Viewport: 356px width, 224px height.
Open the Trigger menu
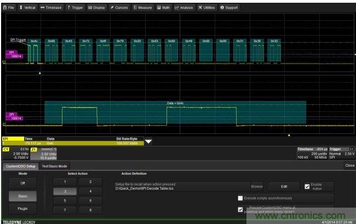pos(76,8)
